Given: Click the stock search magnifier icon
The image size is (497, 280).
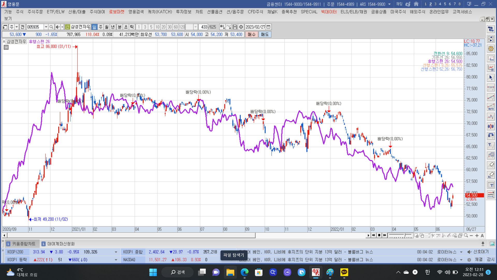Looking at the screenshot, I should (51, 27).
